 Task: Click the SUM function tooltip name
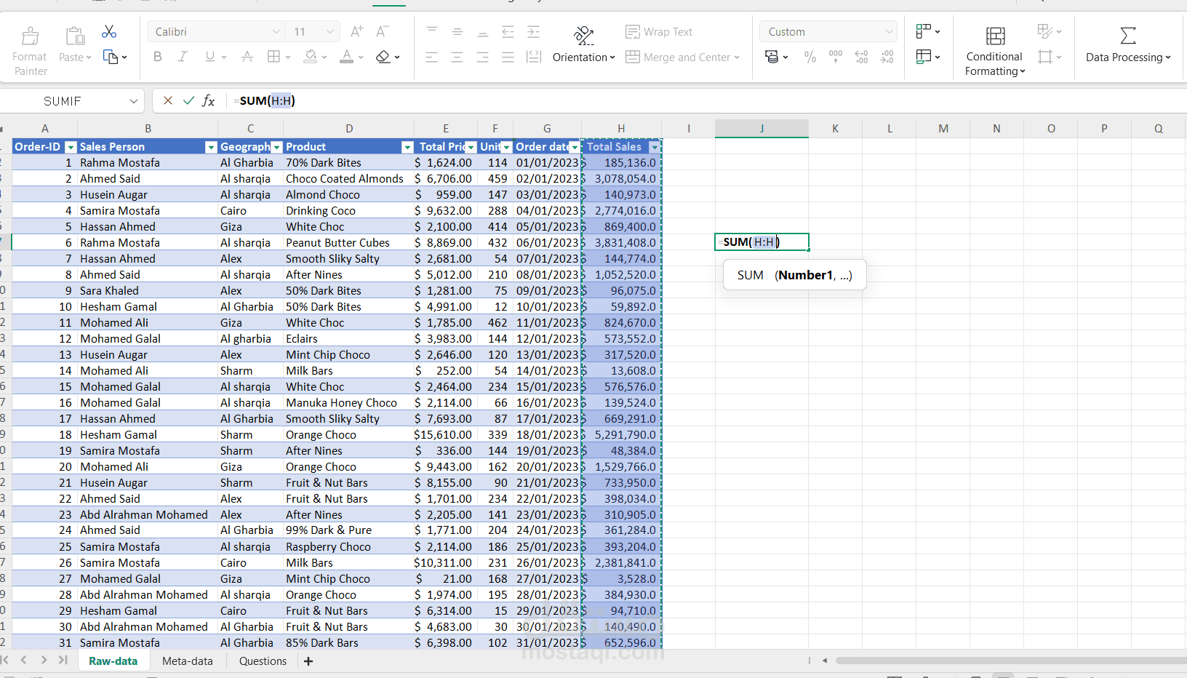[x=750, y=275]
